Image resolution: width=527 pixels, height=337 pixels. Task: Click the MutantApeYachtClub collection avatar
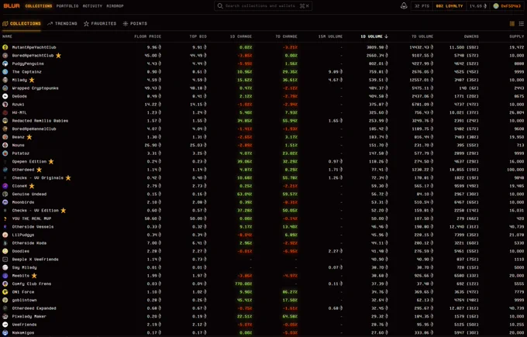5,47
